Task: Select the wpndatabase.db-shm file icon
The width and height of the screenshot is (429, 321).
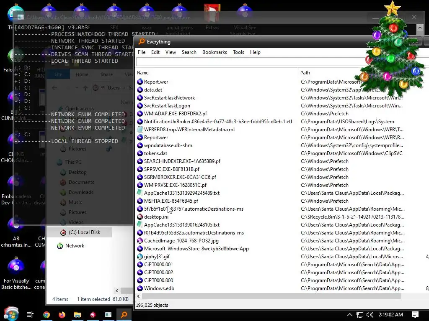Action: coord(140,145)
